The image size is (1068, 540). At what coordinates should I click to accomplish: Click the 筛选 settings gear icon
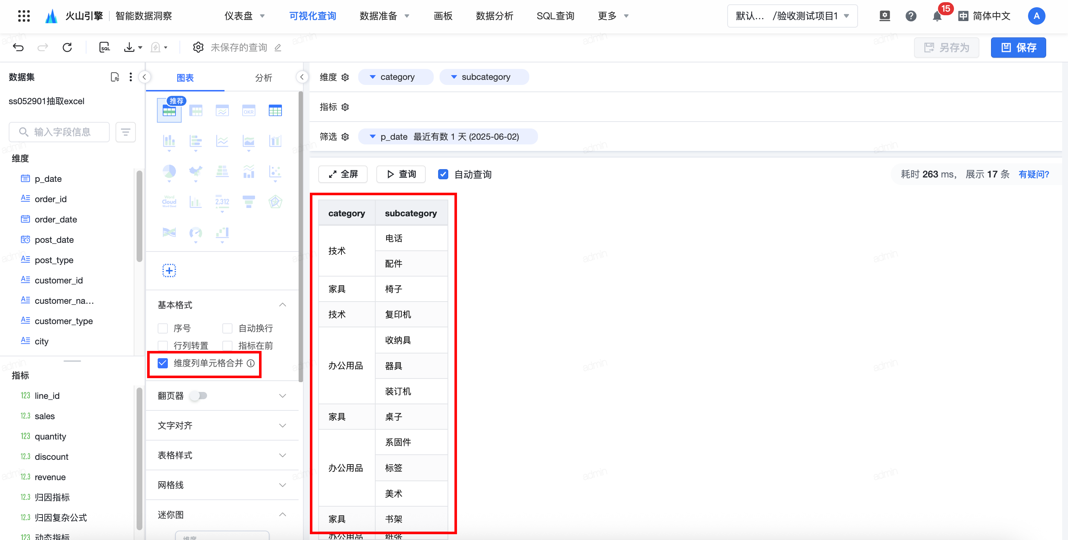[345, 137]
